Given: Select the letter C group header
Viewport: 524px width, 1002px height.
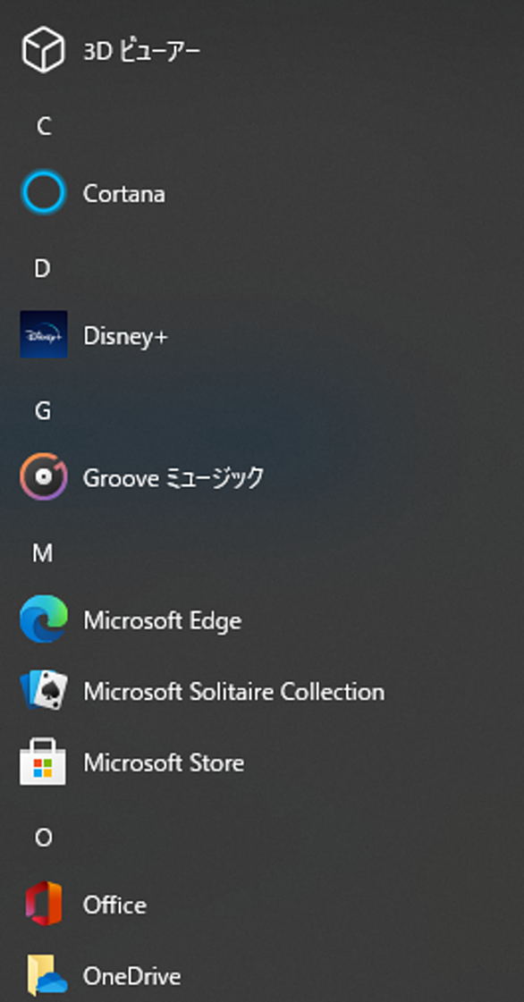Looking at the screenshot, I should (43, 127).
